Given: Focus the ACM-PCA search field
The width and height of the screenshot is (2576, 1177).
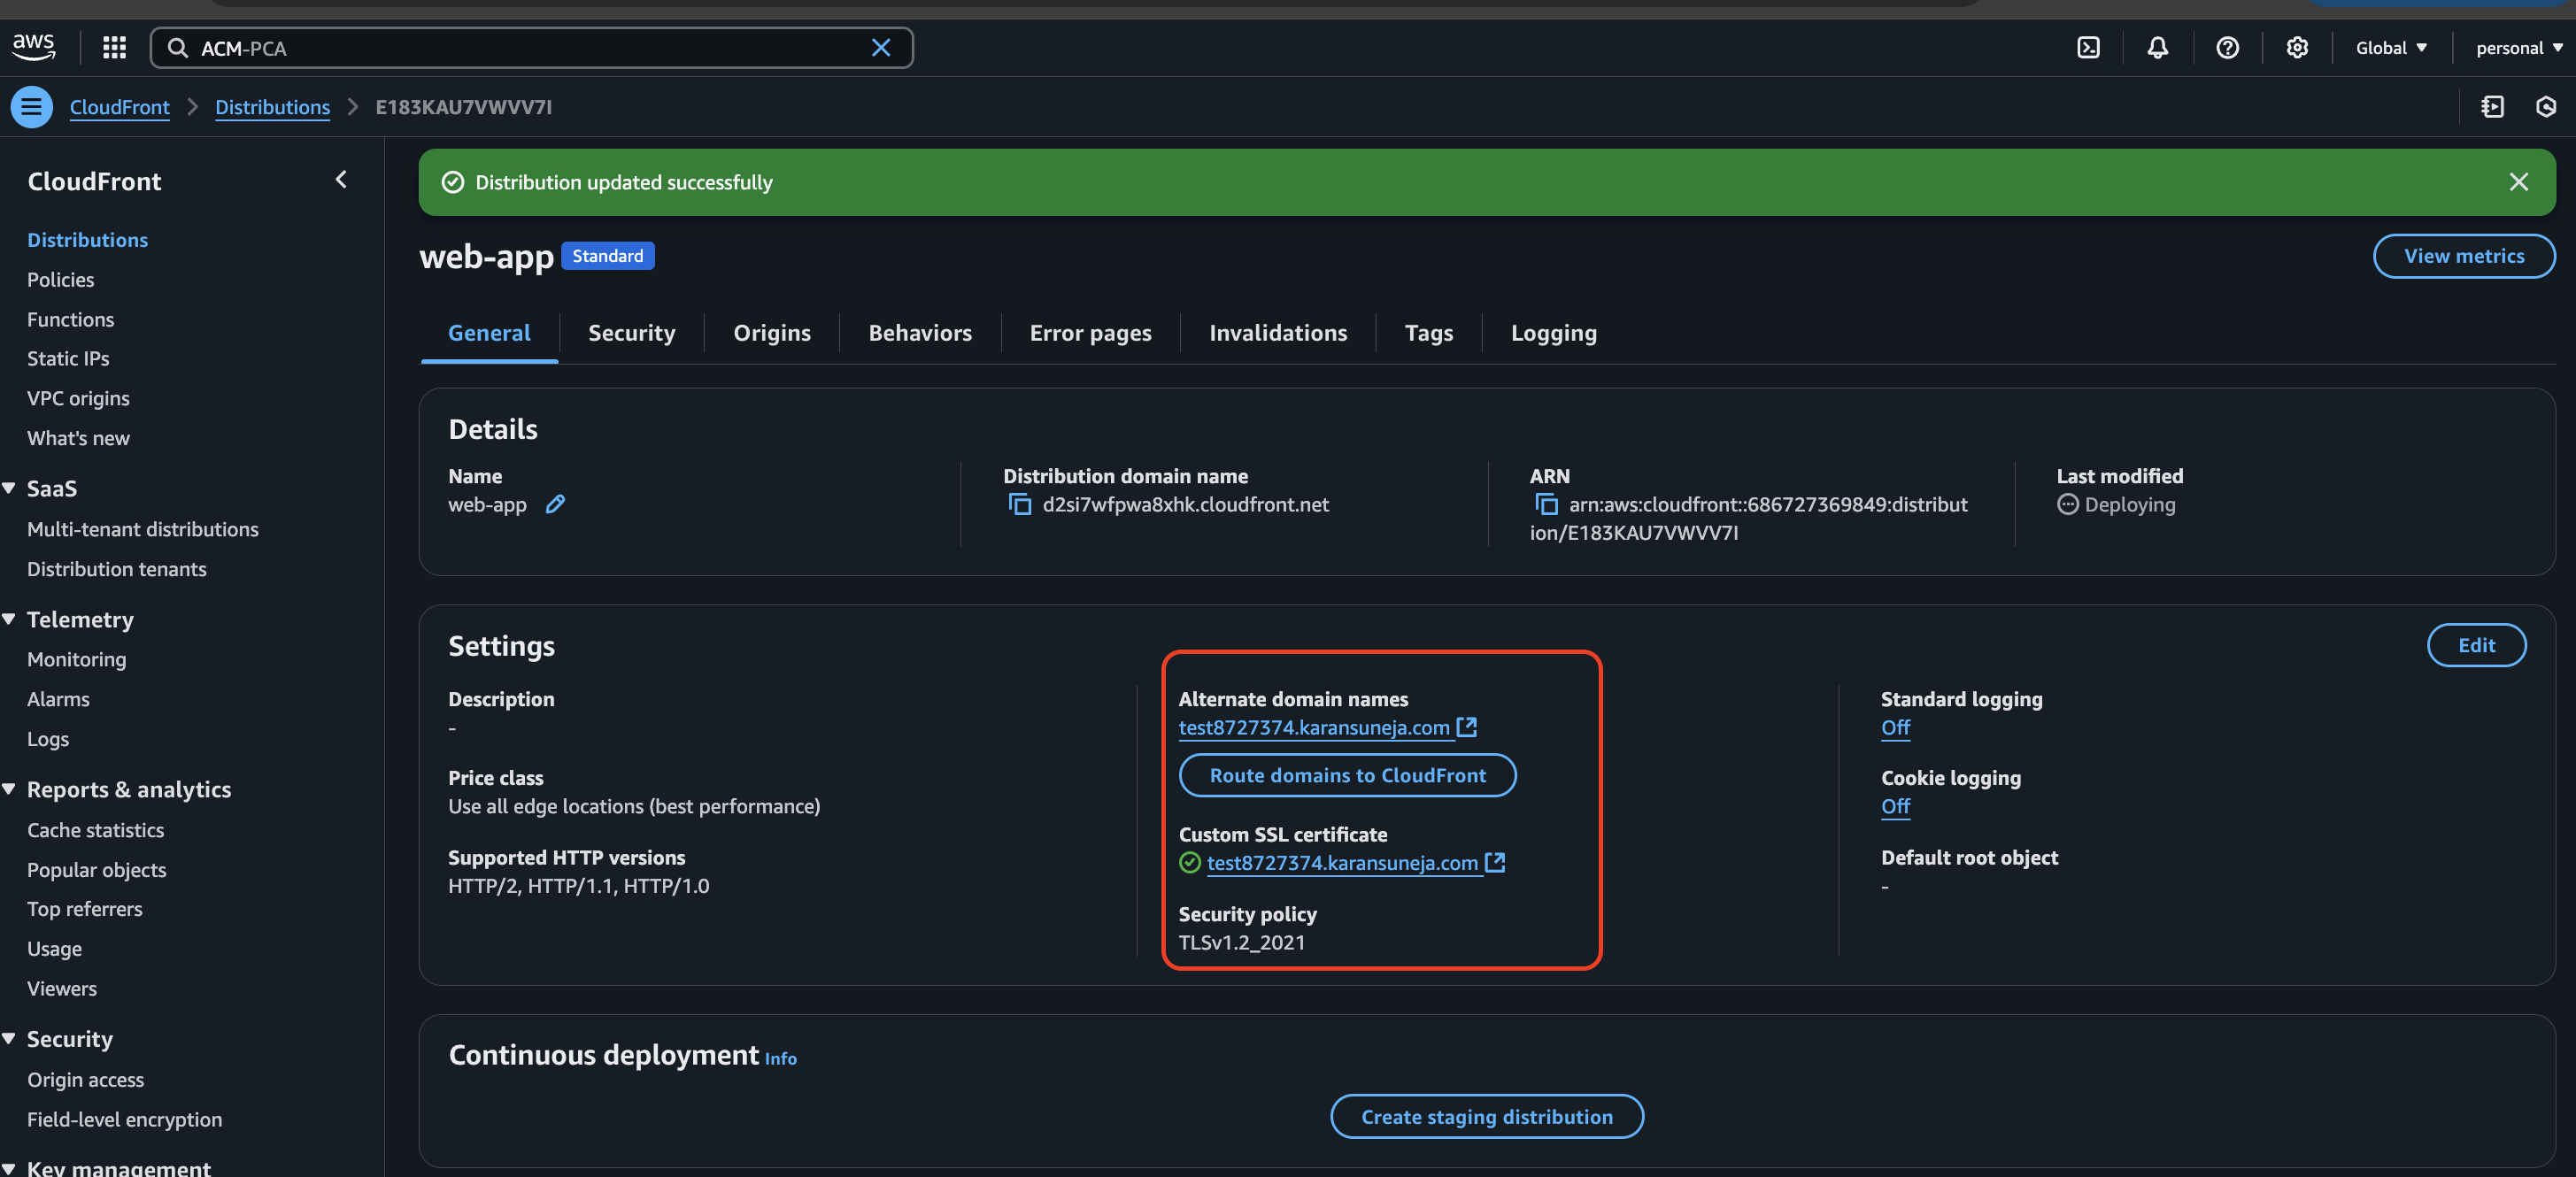Looking at the screenshot, I should (x=530, y=48).
